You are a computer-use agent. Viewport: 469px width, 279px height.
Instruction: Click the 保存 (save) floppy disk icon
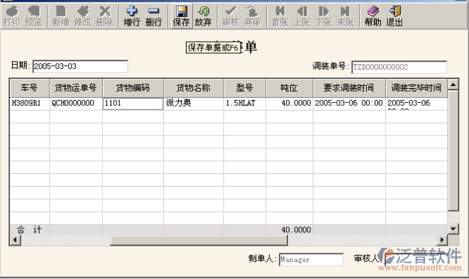[x=181, y=16]
